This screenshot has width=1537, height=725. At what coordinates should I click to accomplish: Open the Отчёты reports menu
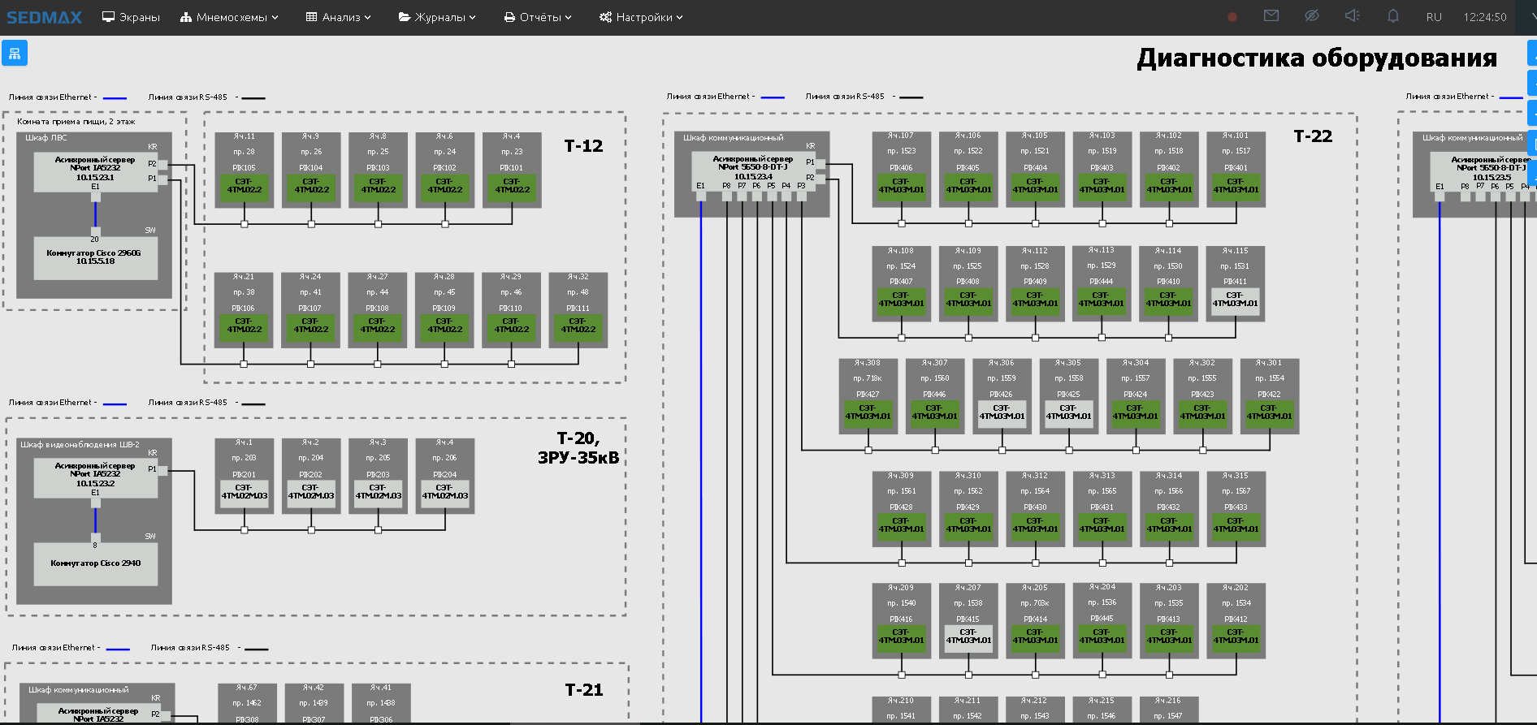tap(538, 17)
